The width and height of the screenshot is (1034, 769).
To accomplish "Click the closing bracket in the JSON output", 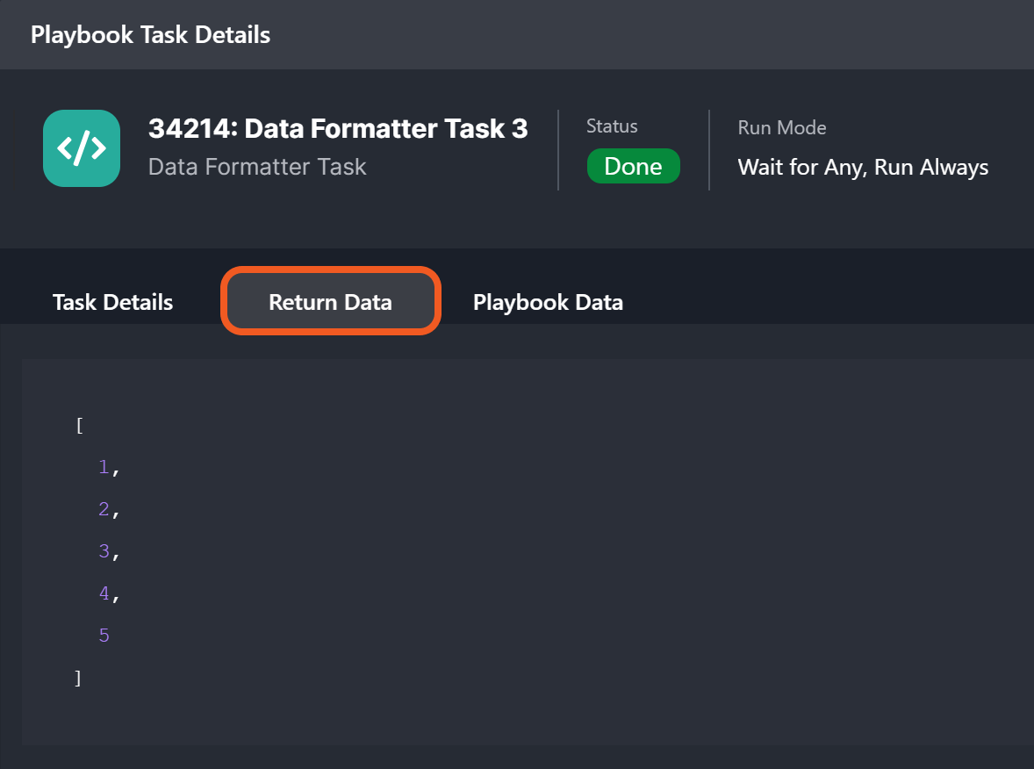I will 78,678.
